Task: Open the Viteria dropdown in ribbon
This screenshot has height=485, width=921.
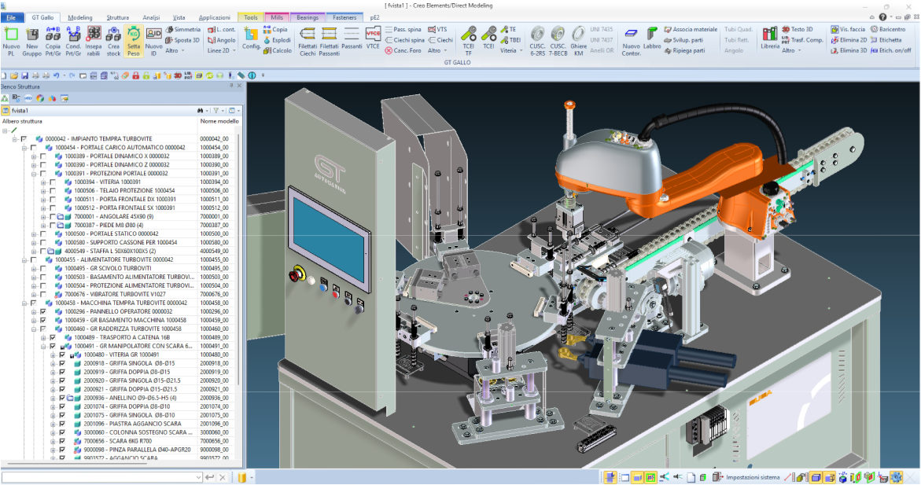Action: (511, 50)
